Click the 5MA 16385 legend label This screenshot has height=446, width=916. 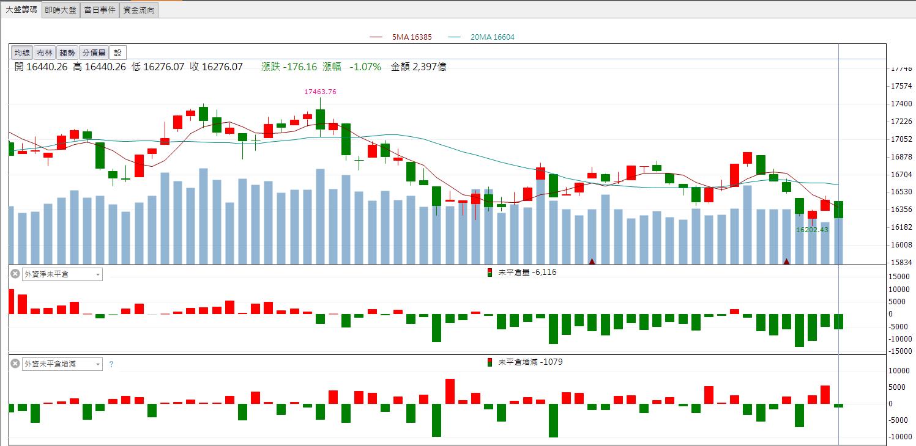412,37
